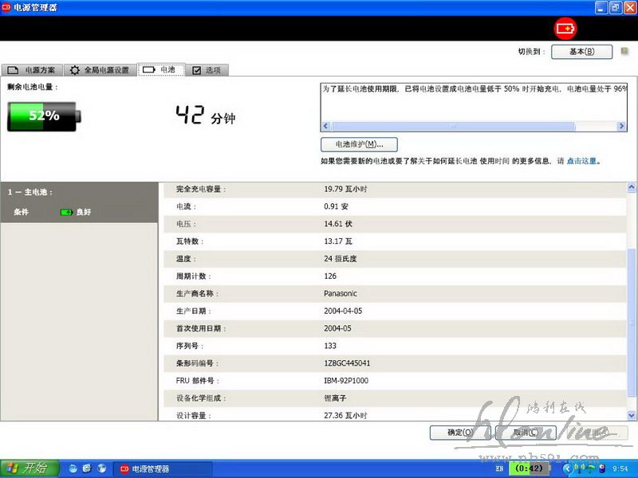The height and width of the screenshot is (478, 638).
Task: Click the message box right scroll arrow
Action: coord(622,127)
